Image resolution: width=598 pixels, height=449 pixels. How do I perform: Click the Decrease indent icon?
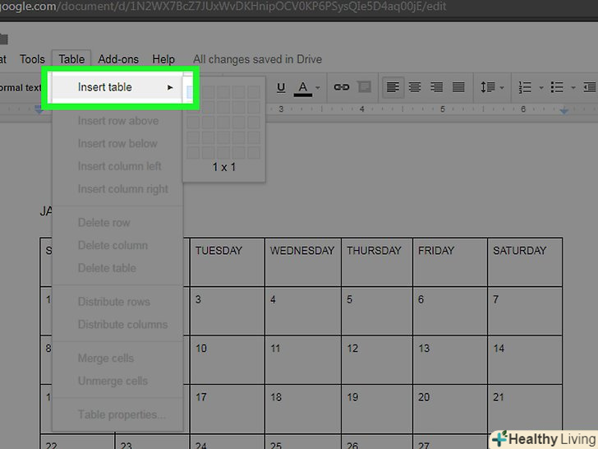tap(590, 87)
